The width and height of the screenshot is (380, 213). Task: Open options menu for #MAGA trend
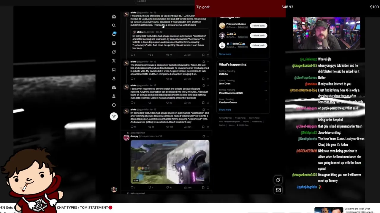(x=266, y=72)
